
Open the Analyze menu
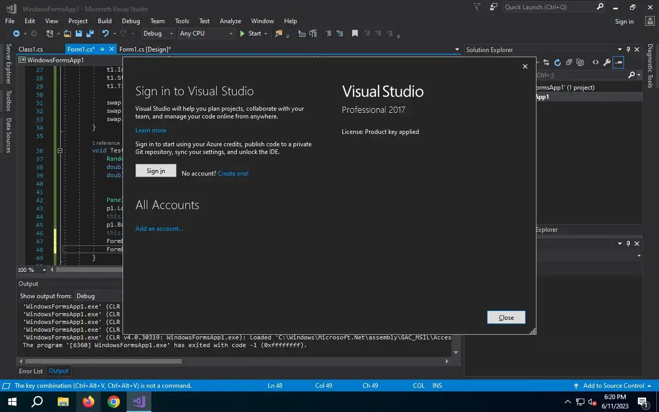230,21
